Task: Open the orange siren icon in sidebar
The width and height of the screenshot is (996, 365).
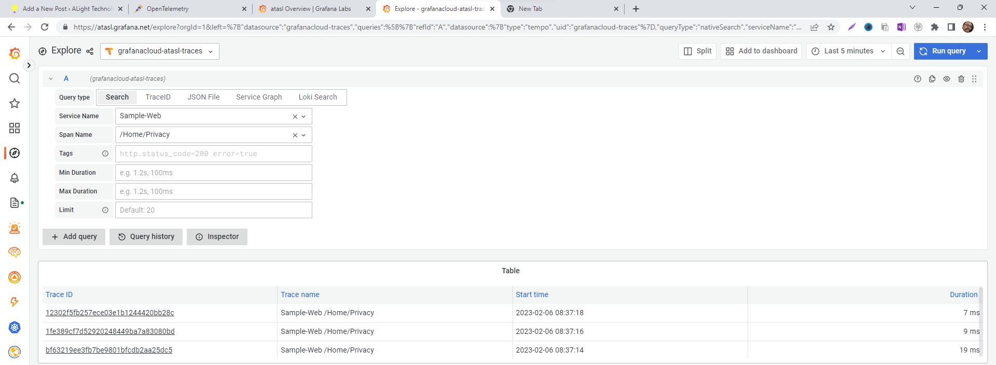Action: tap(15, 228)
